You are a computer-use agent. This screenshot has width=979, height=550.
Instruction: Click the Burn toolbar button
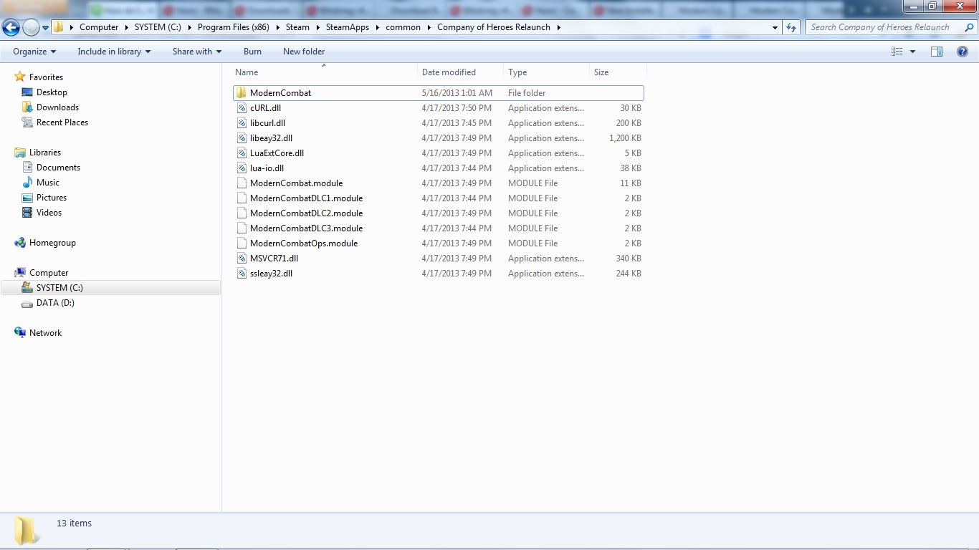252,52
